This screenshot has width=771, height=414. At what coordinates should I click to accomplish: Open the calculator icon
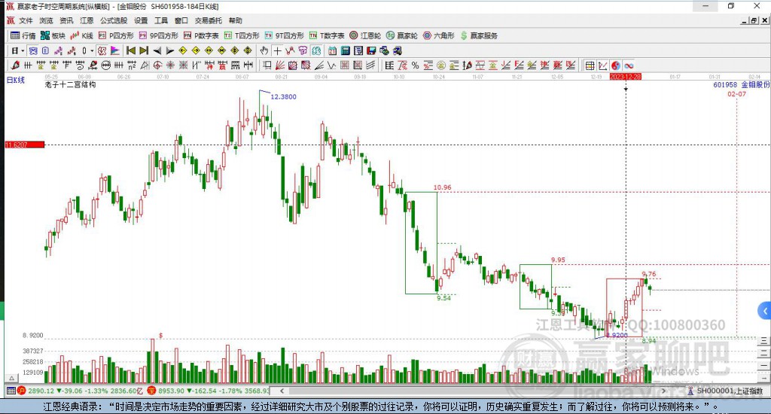pos(345,50)
